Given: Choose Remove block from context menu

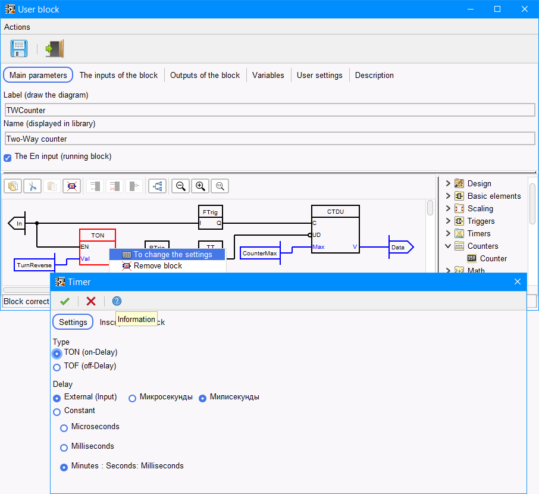Looking at the screenshot, I should click(158, 266).
